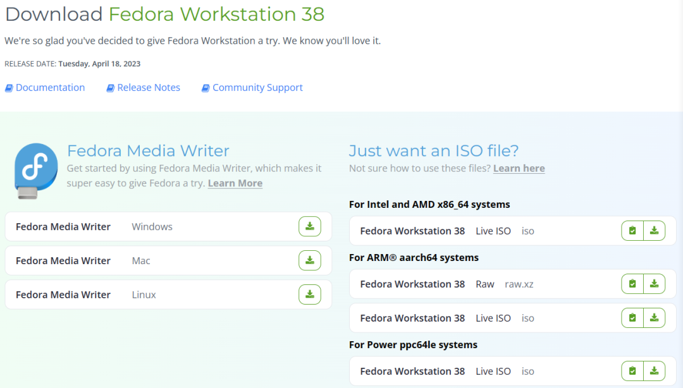Click the raw.xz file type label
The height and width of the screenshot is (388, 683).
click(519, 284)
